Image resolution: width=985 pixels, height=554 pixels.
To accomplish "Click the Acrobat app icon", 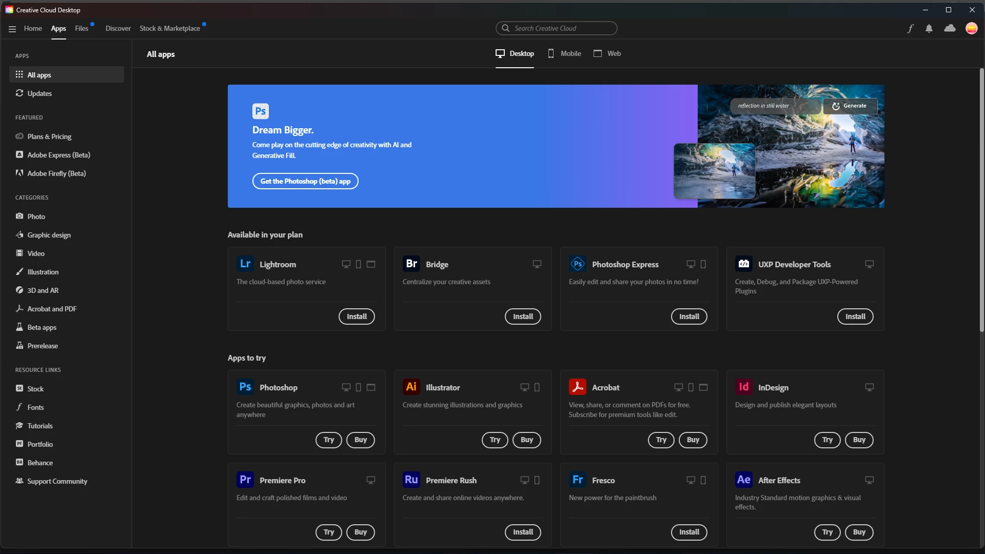I will tap(578, 387).
